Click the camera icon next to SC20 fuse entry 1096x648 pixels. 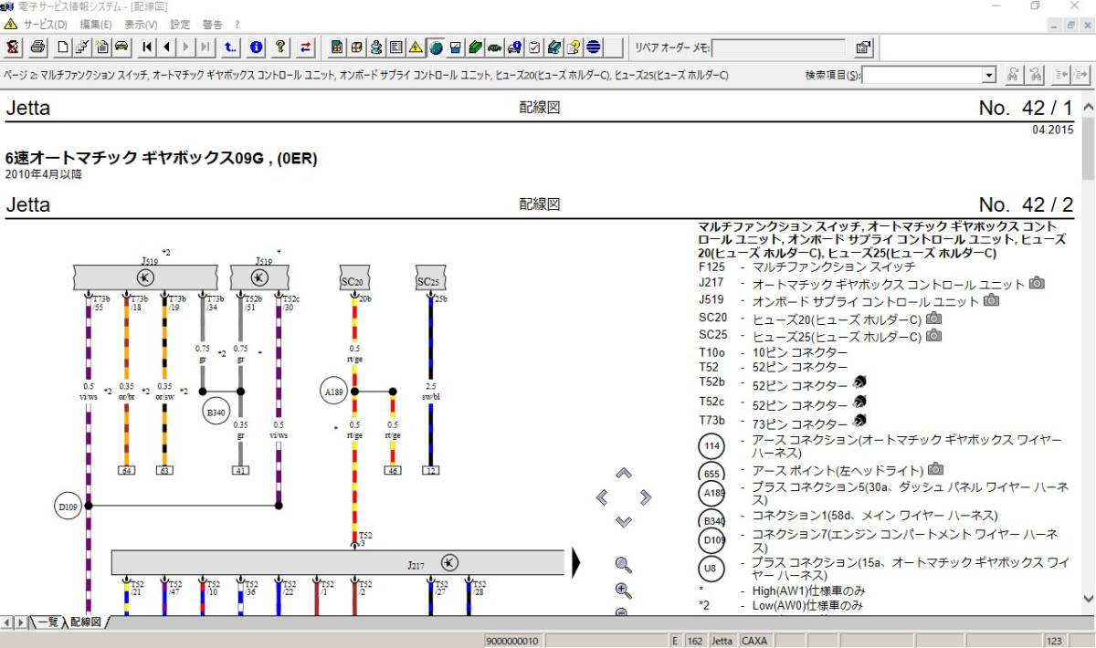[933, 319]
